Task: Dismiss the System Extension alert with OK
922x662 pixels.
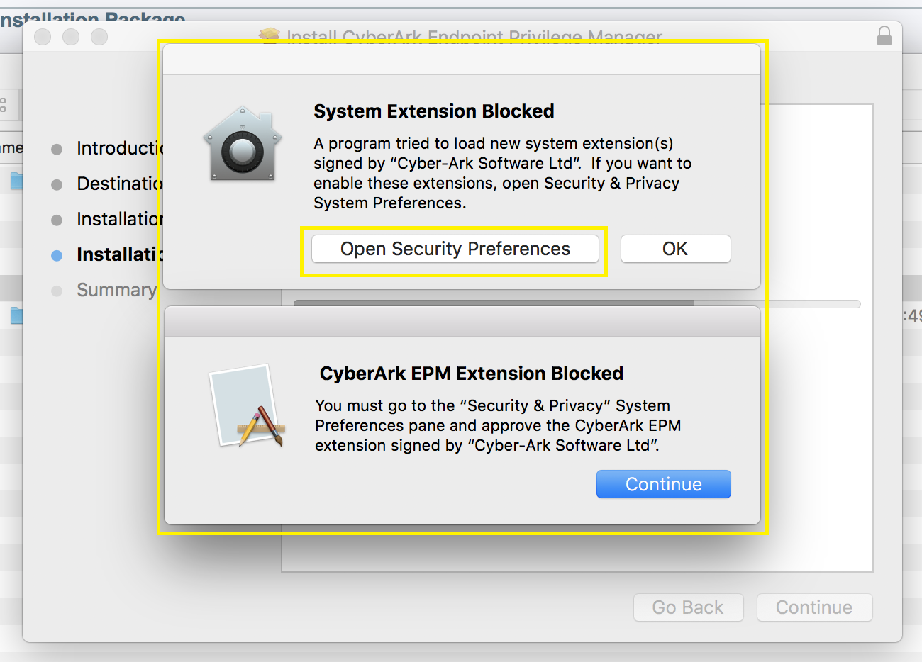Action: tap(675, 249)
